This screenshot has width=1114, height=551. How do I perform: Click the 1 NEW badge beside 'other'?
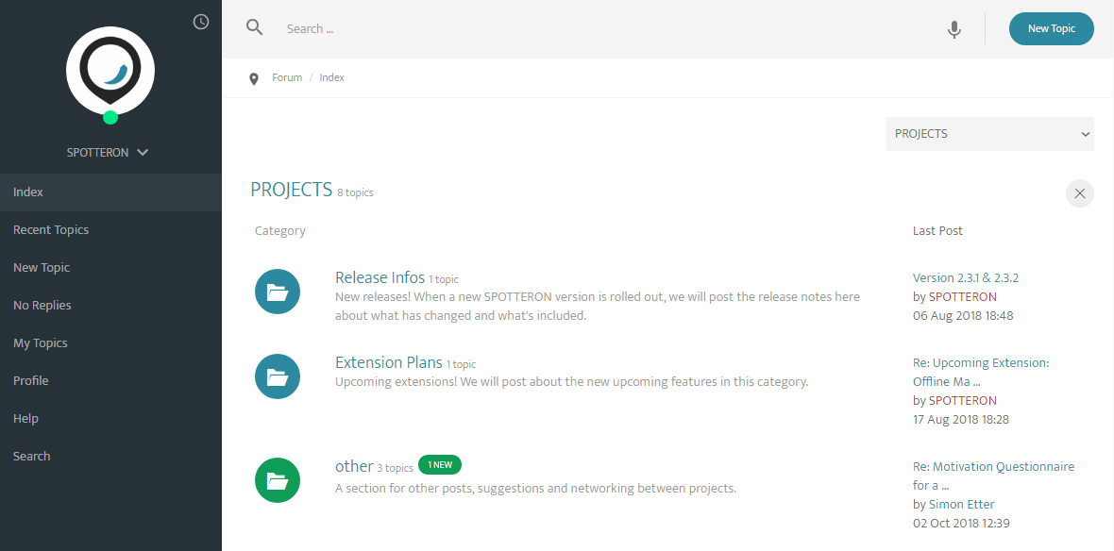pos(440,465)
